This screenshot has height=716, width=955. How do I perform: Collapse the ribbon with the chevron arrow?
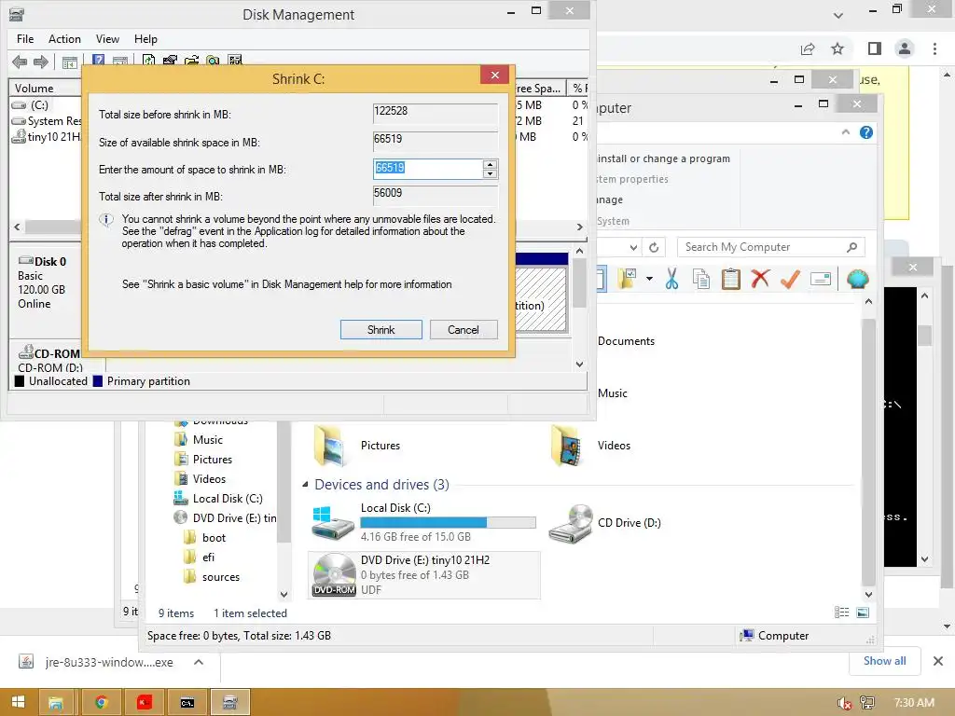click(x=845, y=132)
